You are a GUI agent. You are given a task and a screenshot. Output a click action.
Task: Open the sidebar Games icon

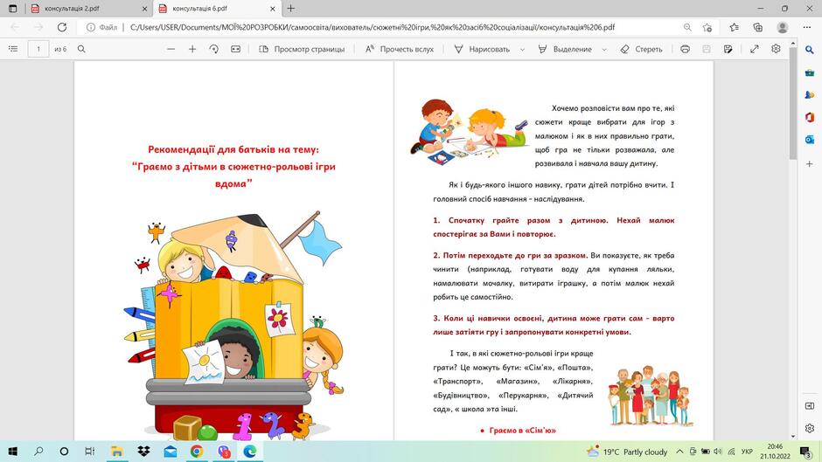pyautogui.click(x=810, y=95)
